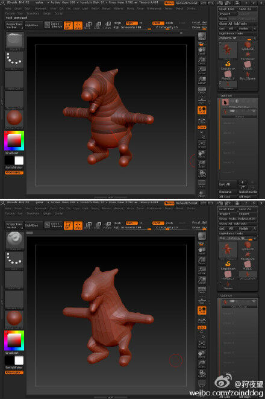
Task: Click Actual size icon in upper screenshot
Action: pyautogui.click(x=202, y=71)
